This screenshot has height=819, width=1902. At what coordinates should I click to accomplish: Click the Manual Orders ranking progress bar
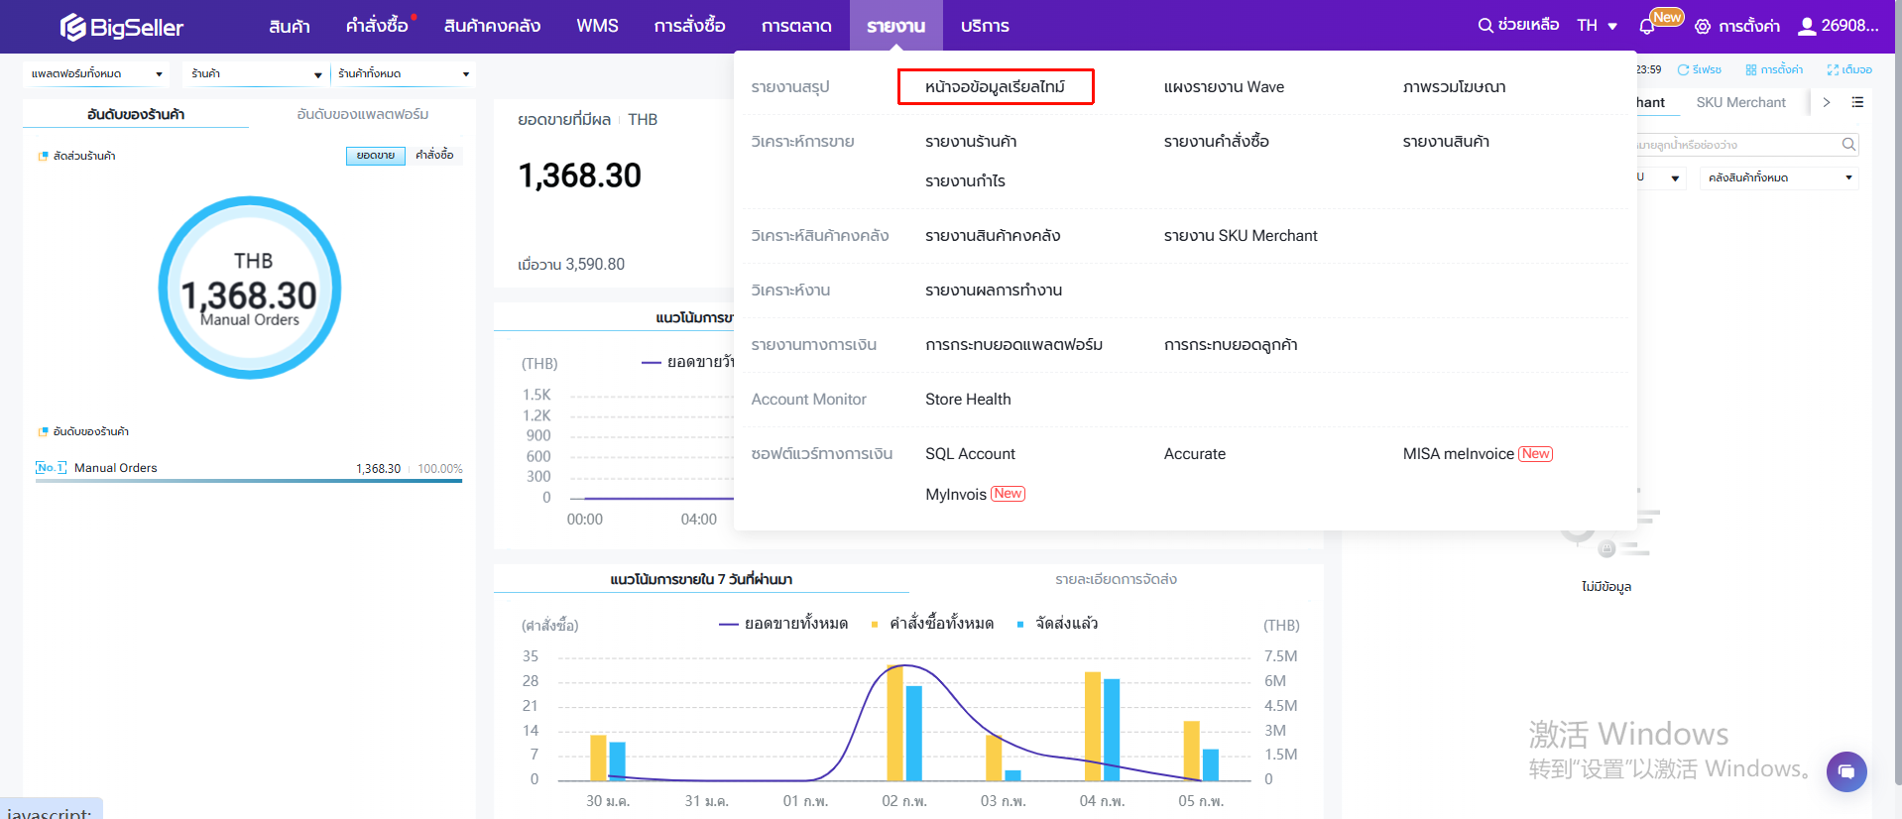tap(249, 481)
